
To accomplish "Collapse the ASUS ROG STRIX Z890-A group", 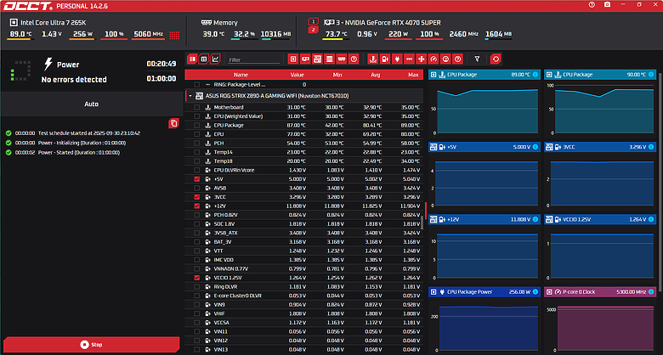I will pyautogui.click(x=190, y=96).
